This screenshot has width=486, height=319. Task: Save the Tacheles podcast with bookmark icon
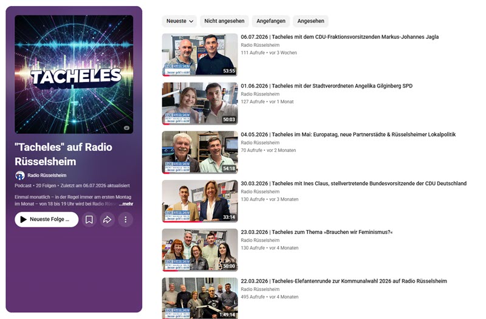(89, 219)
